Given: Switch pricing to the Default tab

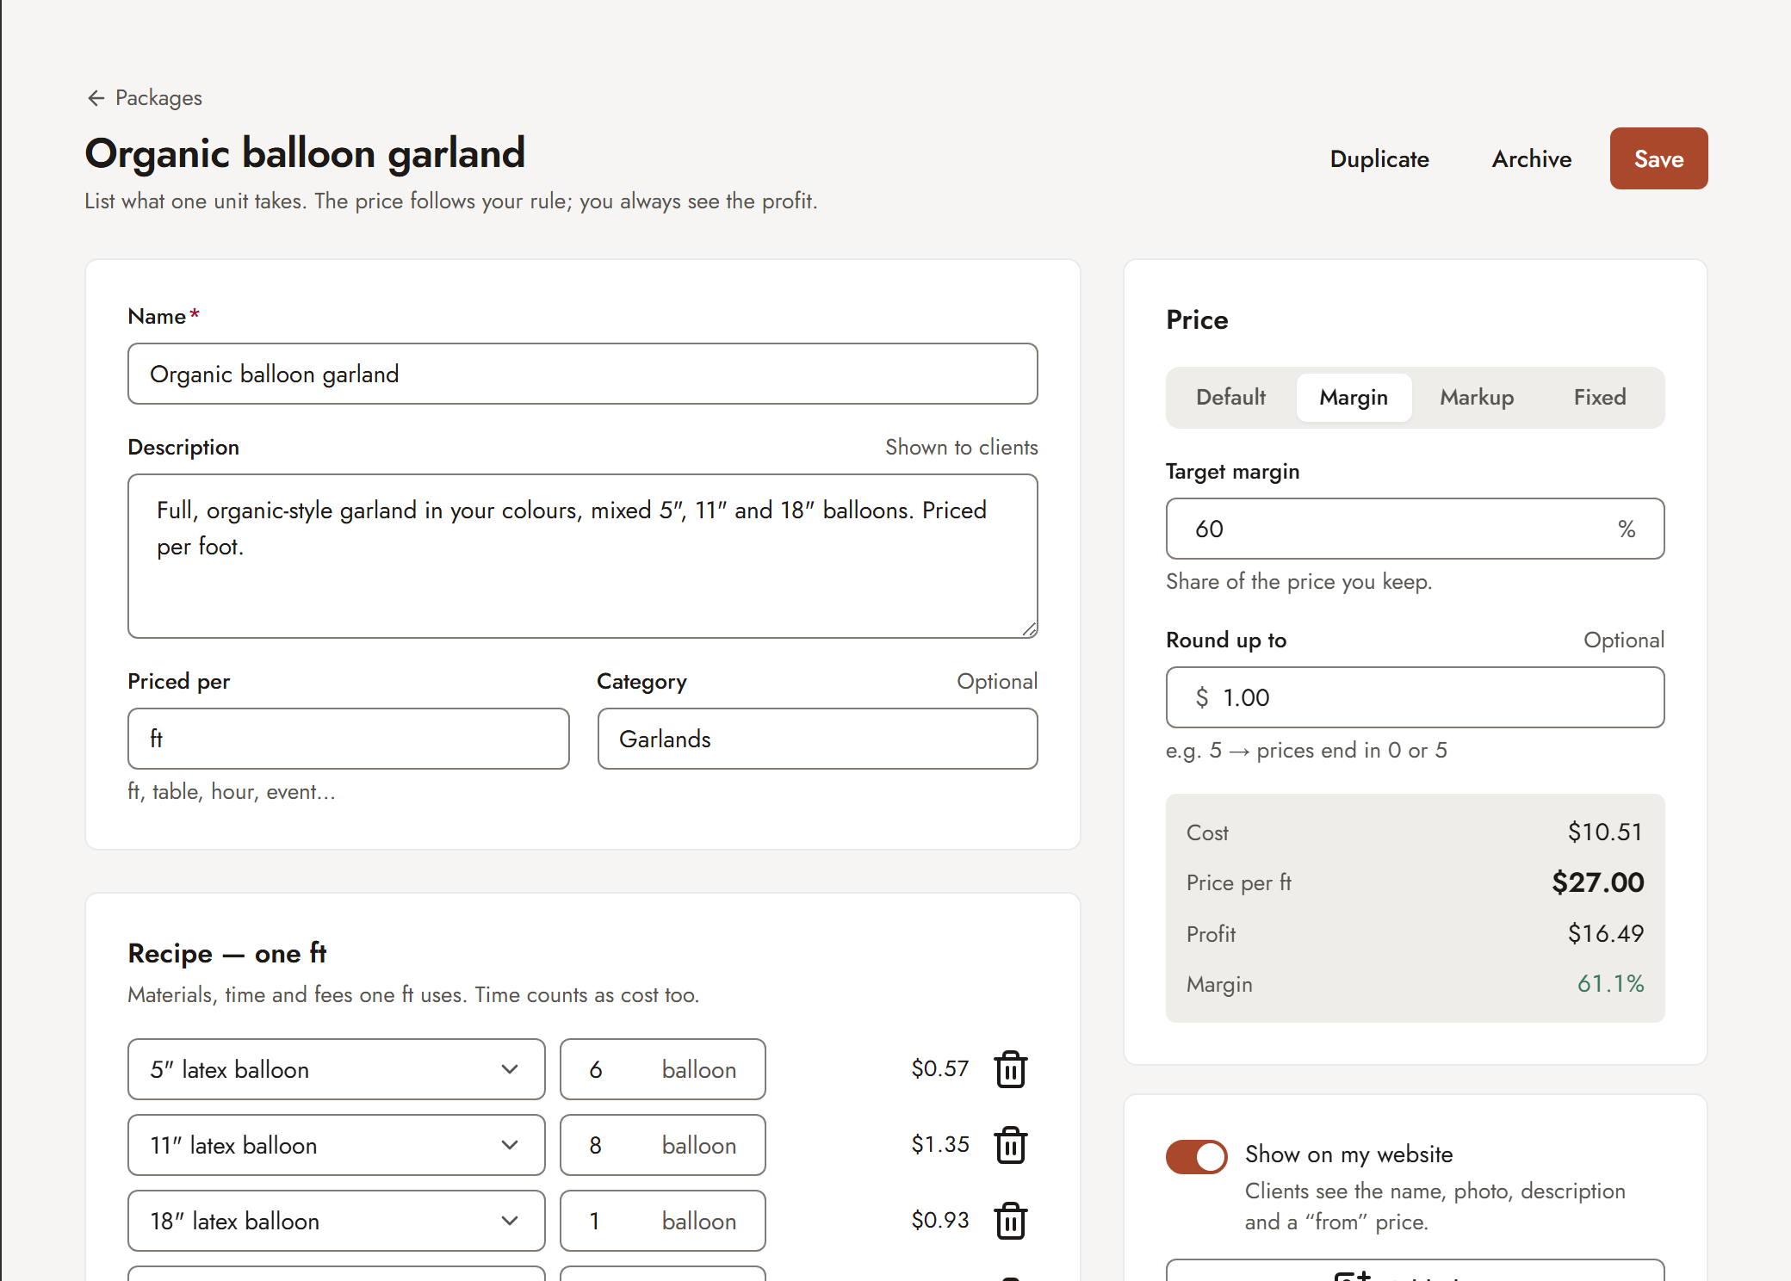Looking at the screenshot, I should coord(1230,397).
